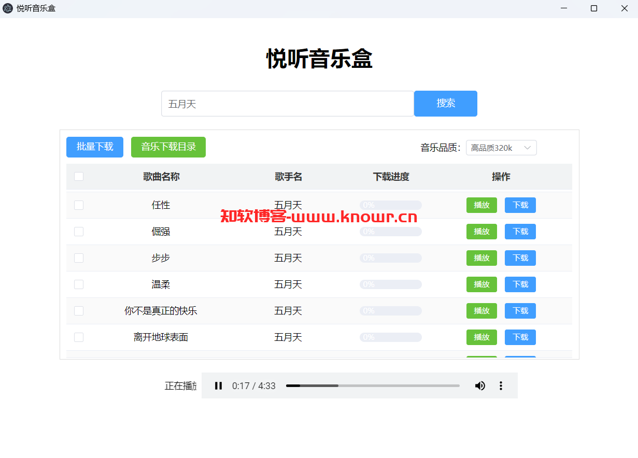638x458 pixels.
Task: Play the song 倔强
Action: click(x=481, y=232)
